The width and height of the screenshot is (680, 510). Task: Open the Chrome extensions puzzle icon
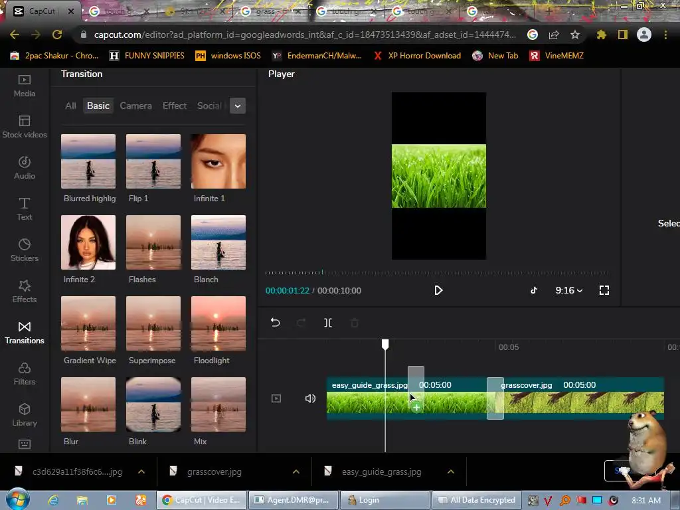(601, 35)
